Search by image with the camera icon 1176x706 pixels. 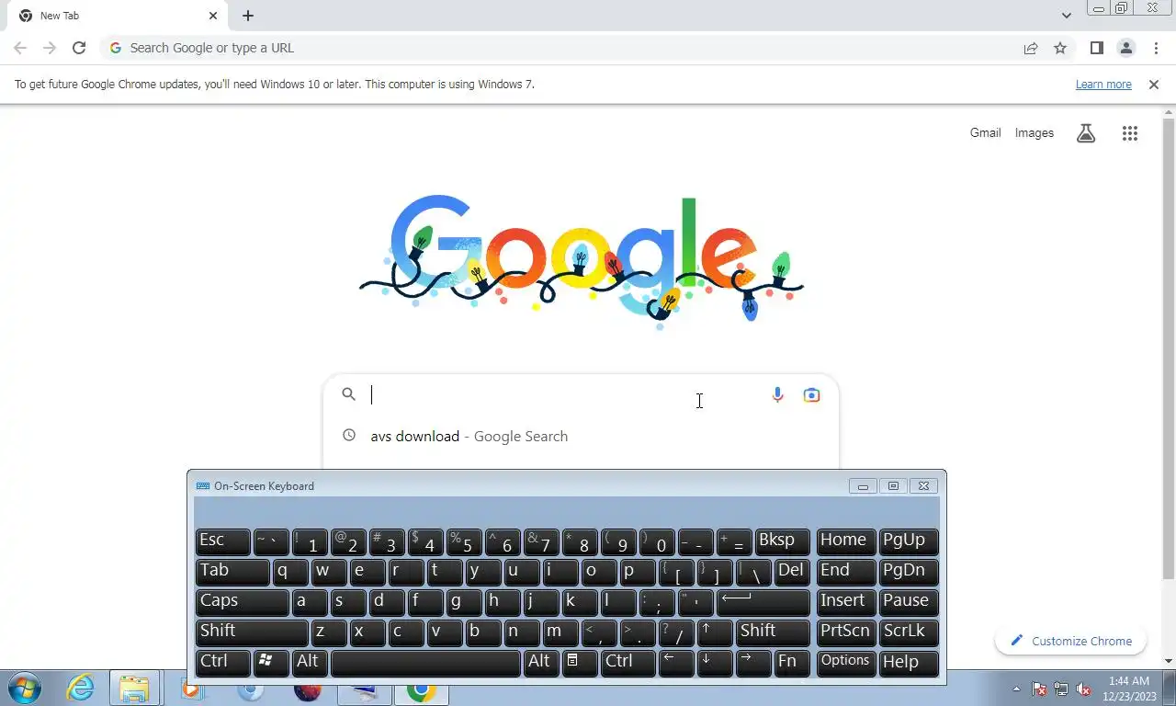pyautogui.click(x=811, y=395)
